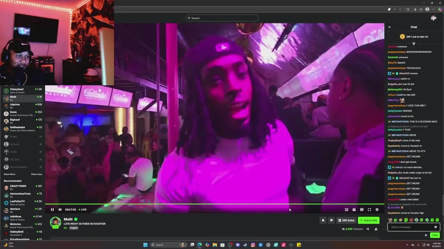Open LosPollosTV recommended channel
The width and height of the screenshot is (444, 249).
pos(23,203)
